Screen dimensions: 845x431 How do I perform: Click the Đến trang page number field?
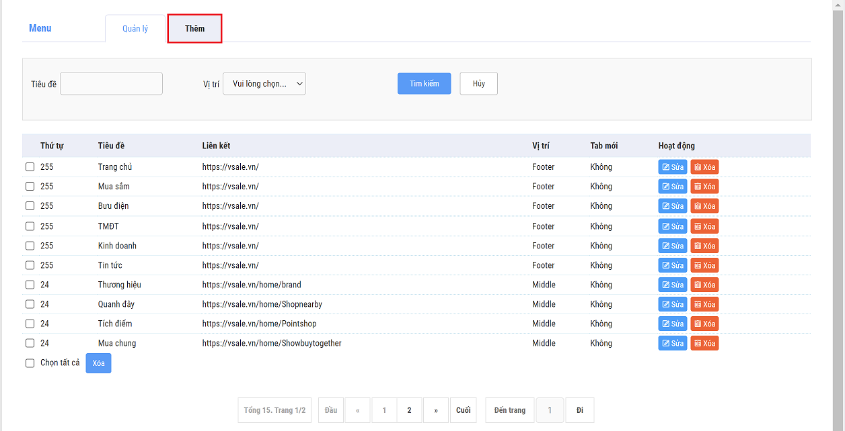[x=550, y=410]
